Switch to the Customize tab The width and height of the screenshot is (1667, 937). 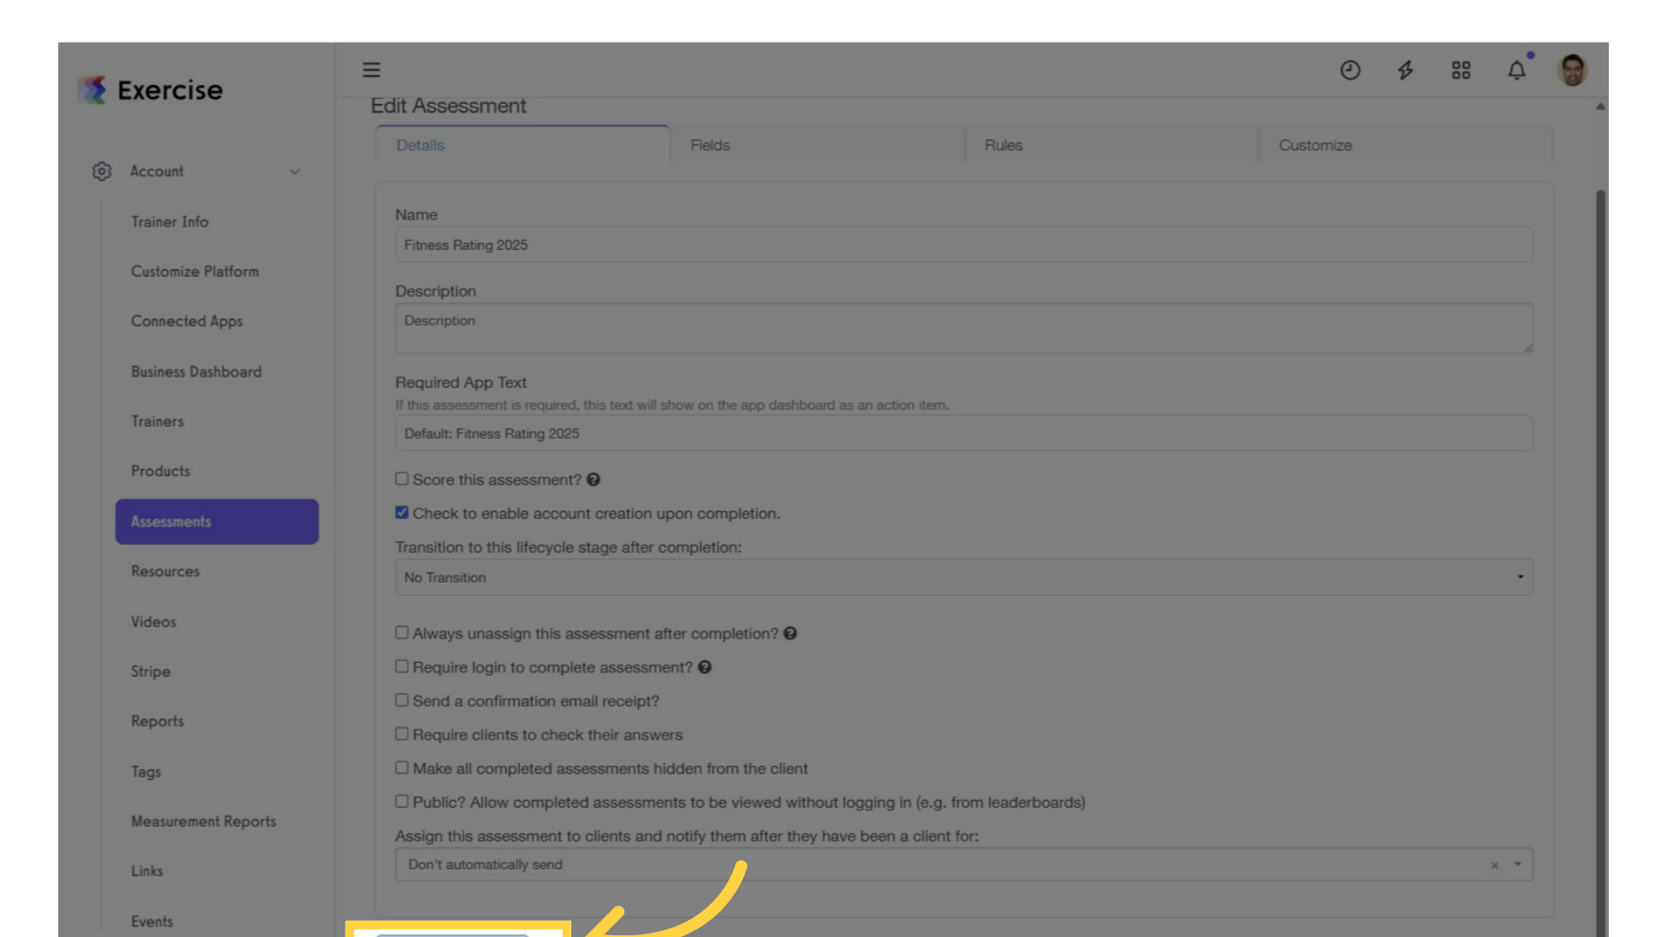(1406, 145)
